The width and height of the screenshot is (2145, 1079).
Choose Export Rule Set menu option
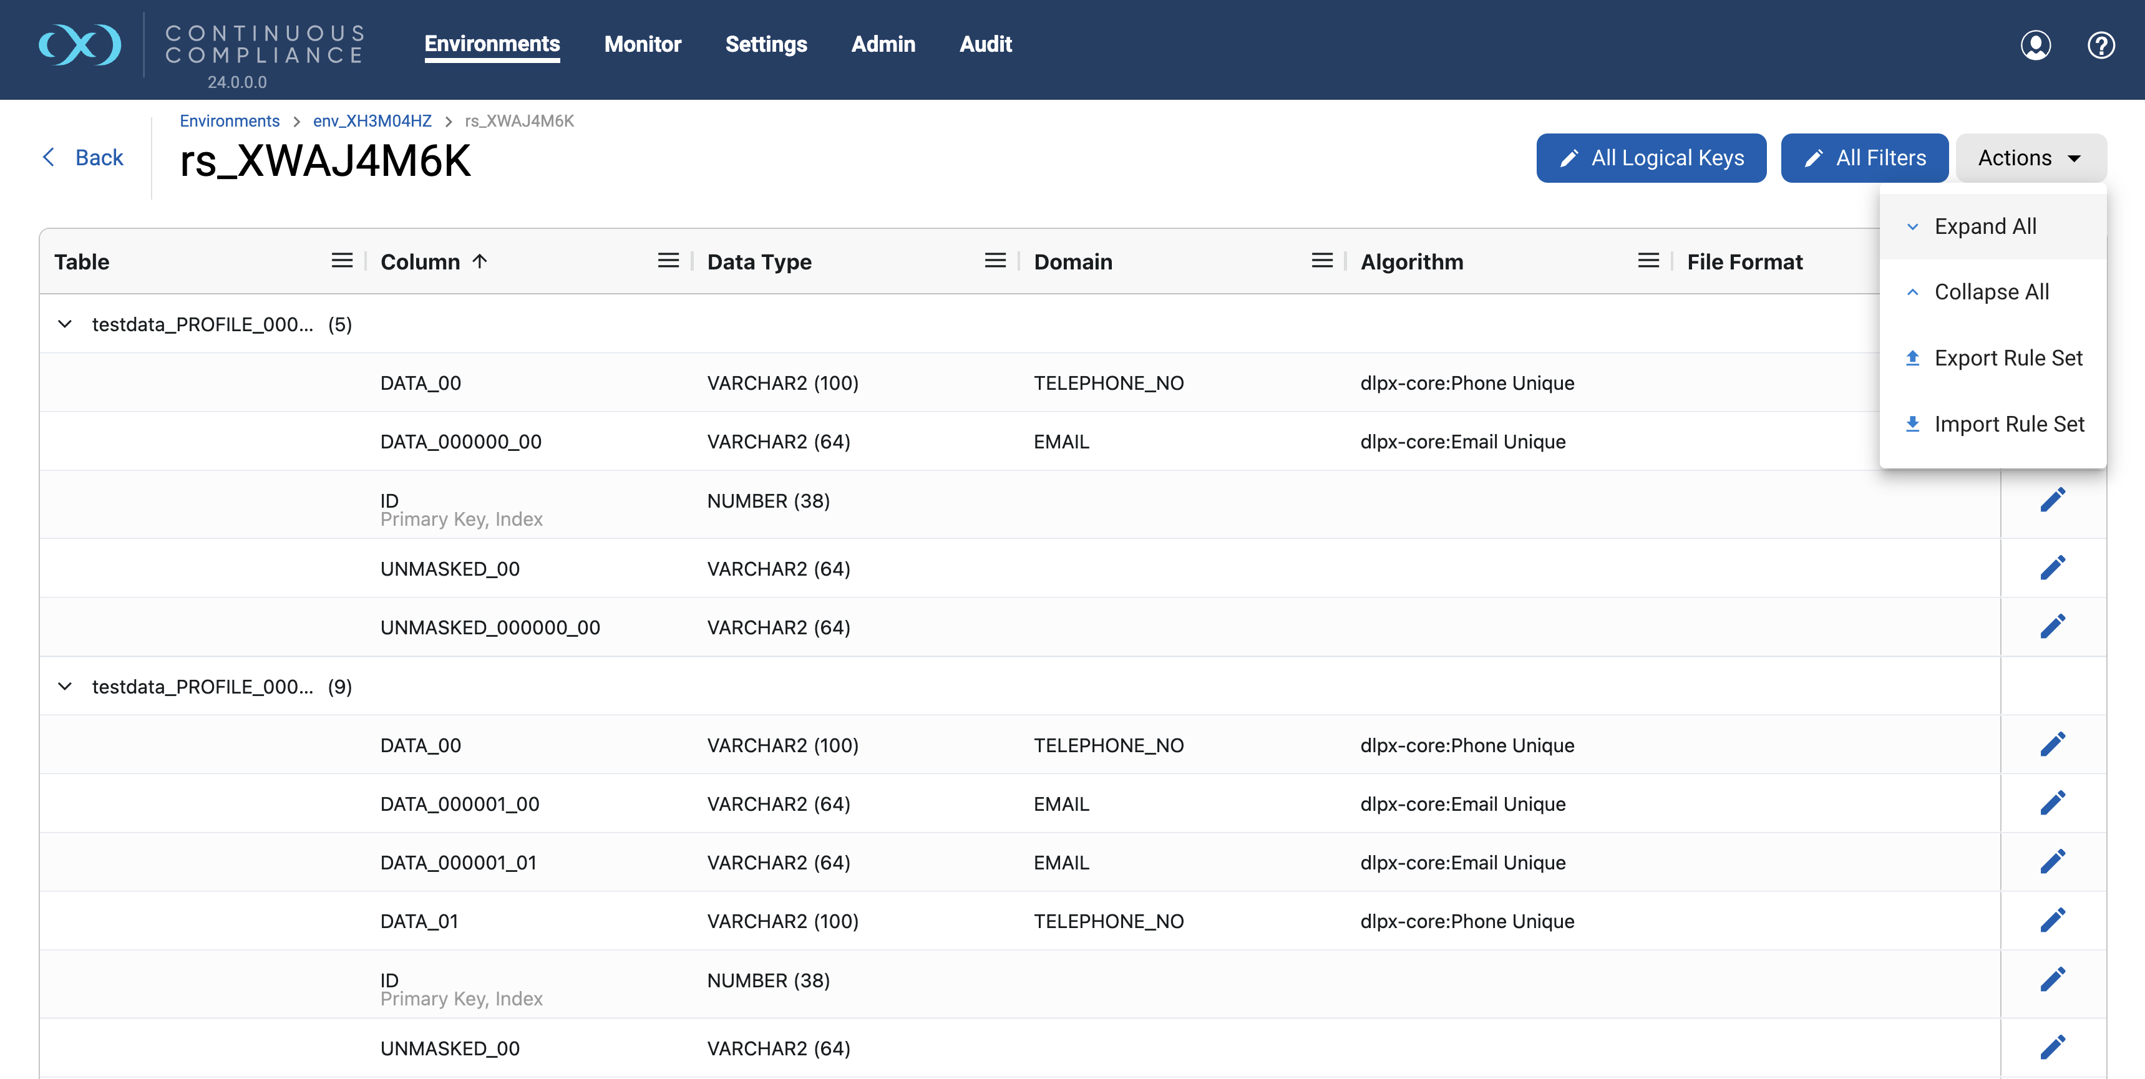2006,358
